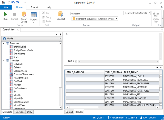164x120 pixels.
Task: Open the Model selector dropdown
Action: point(32,38)
